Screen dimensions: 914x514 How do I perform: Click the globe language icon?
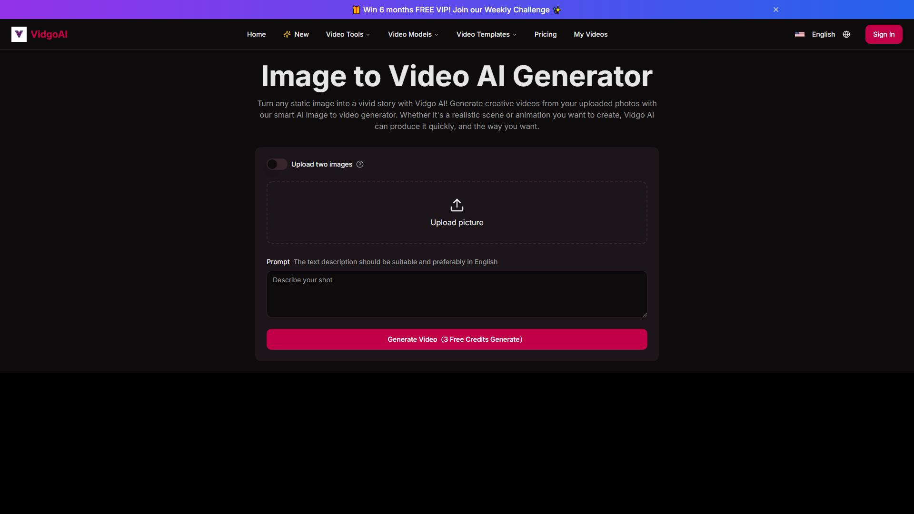[847, 35]
